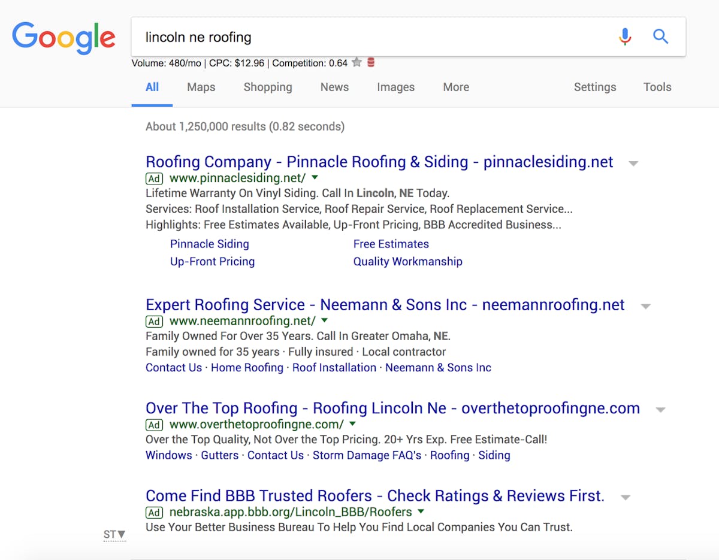Switch to the Maps tab
The image size is (719, 560).
201,87
